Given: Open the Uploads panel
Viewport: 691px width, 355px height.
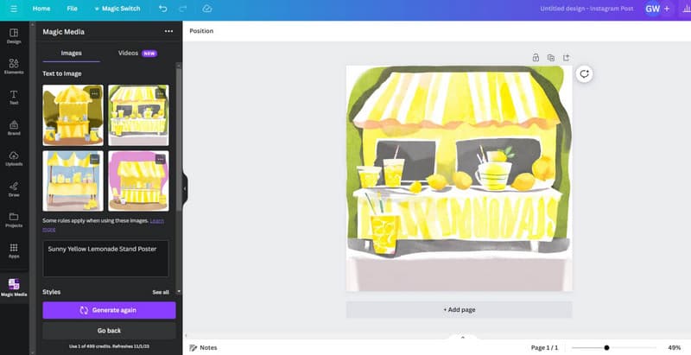Looking at the screenshot, I should [x=14, y=158].
